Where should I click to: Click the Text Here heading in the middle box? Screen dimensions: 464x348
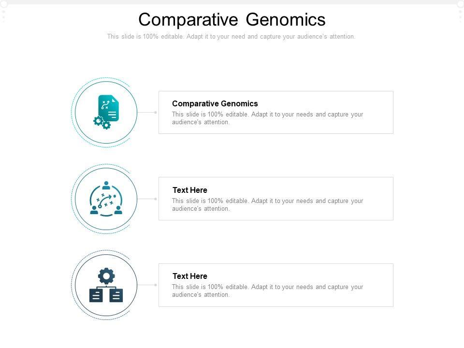coord(190,190)
